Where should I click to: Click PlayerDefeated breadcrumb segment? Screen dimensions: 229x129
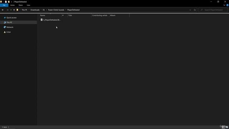[73, 10]
